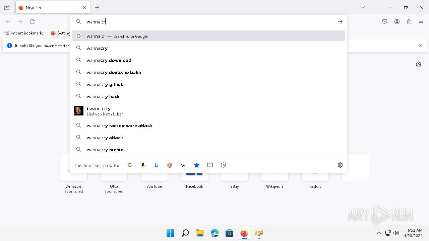The height and width of the screenshot is (241, 429).
Task: Click Keith Urban thumbnail image
Action: tap(79, 111)
